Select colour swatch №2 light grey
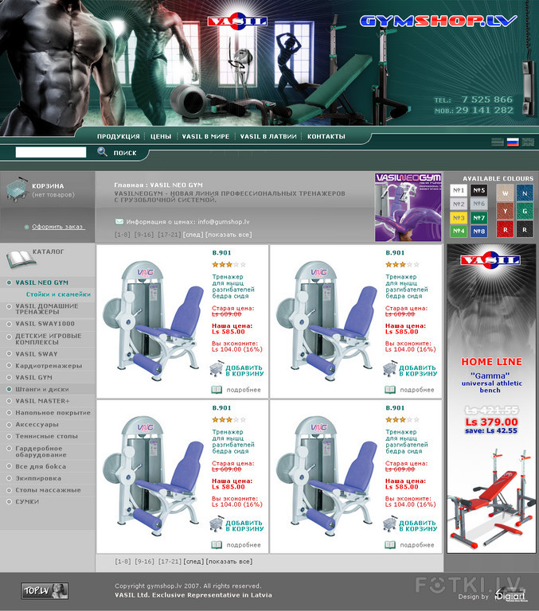Viewport: 539px width, 611px height. coord(459,204)
